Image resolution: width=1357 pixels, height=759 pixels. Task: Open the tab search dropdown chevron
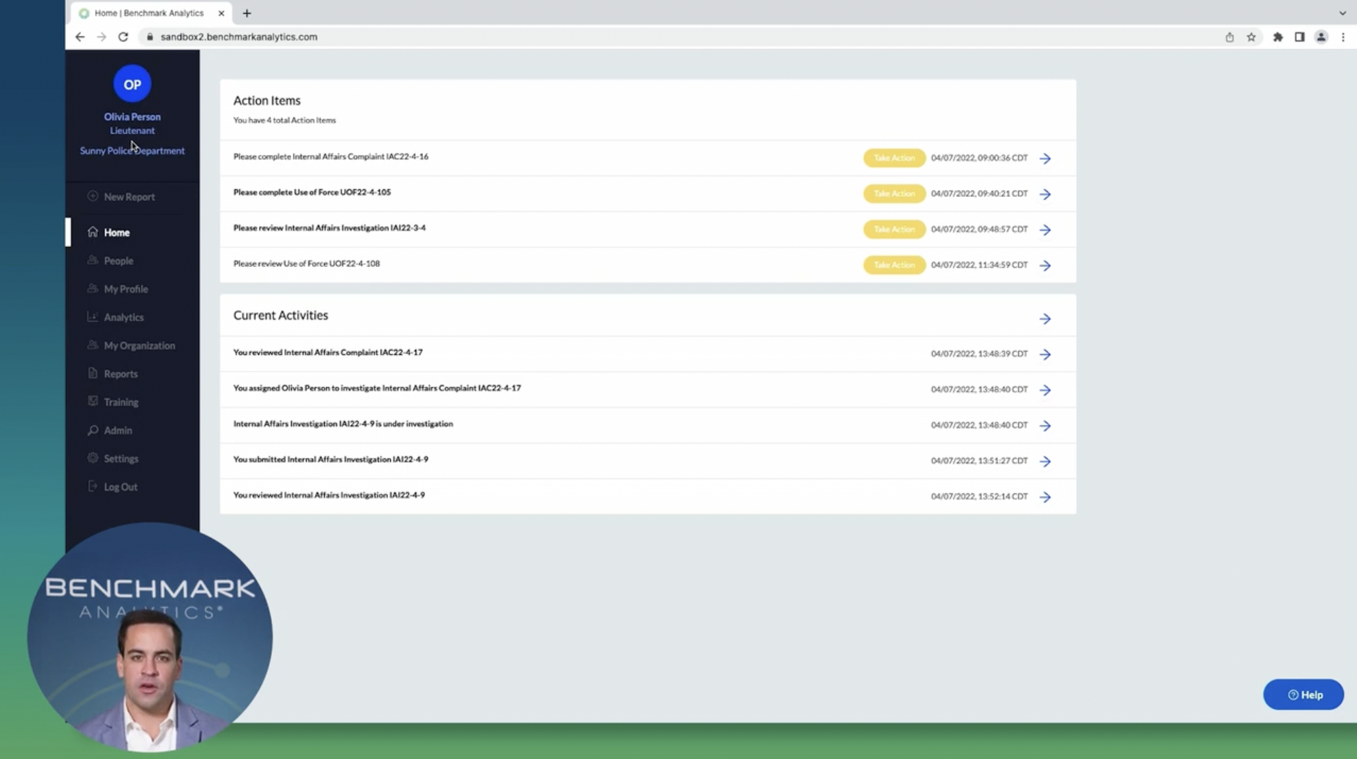[x=1343, y=13]
